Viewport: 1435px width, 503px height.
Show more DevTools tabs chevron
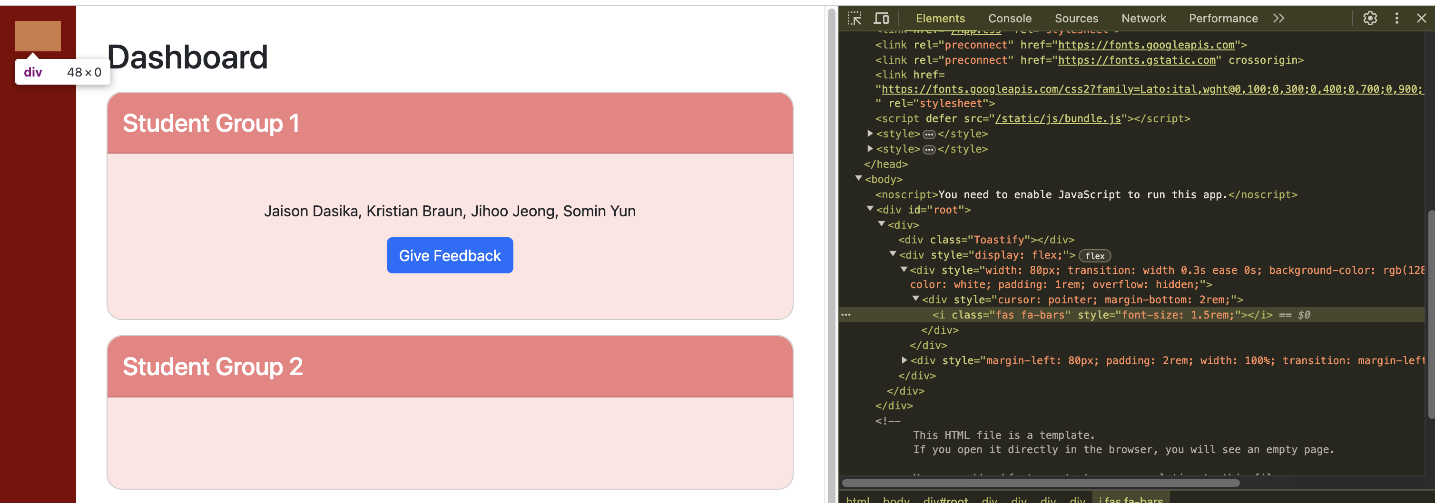coord(1279,19)
